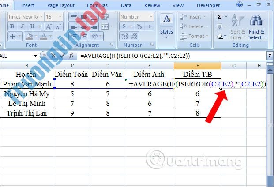Click the Shrink Font icon
Viewport: 274px width, 187px height.
pos(58,26)
